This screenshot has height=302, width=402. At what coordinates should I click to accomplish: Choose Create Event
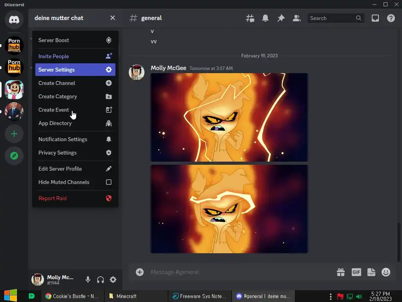[x=75, y=110]
